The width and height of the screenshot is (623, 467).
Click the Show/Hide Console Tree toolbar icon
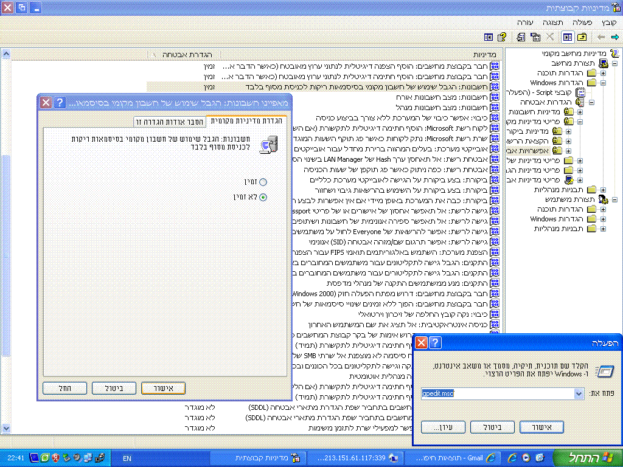(568, 37)
